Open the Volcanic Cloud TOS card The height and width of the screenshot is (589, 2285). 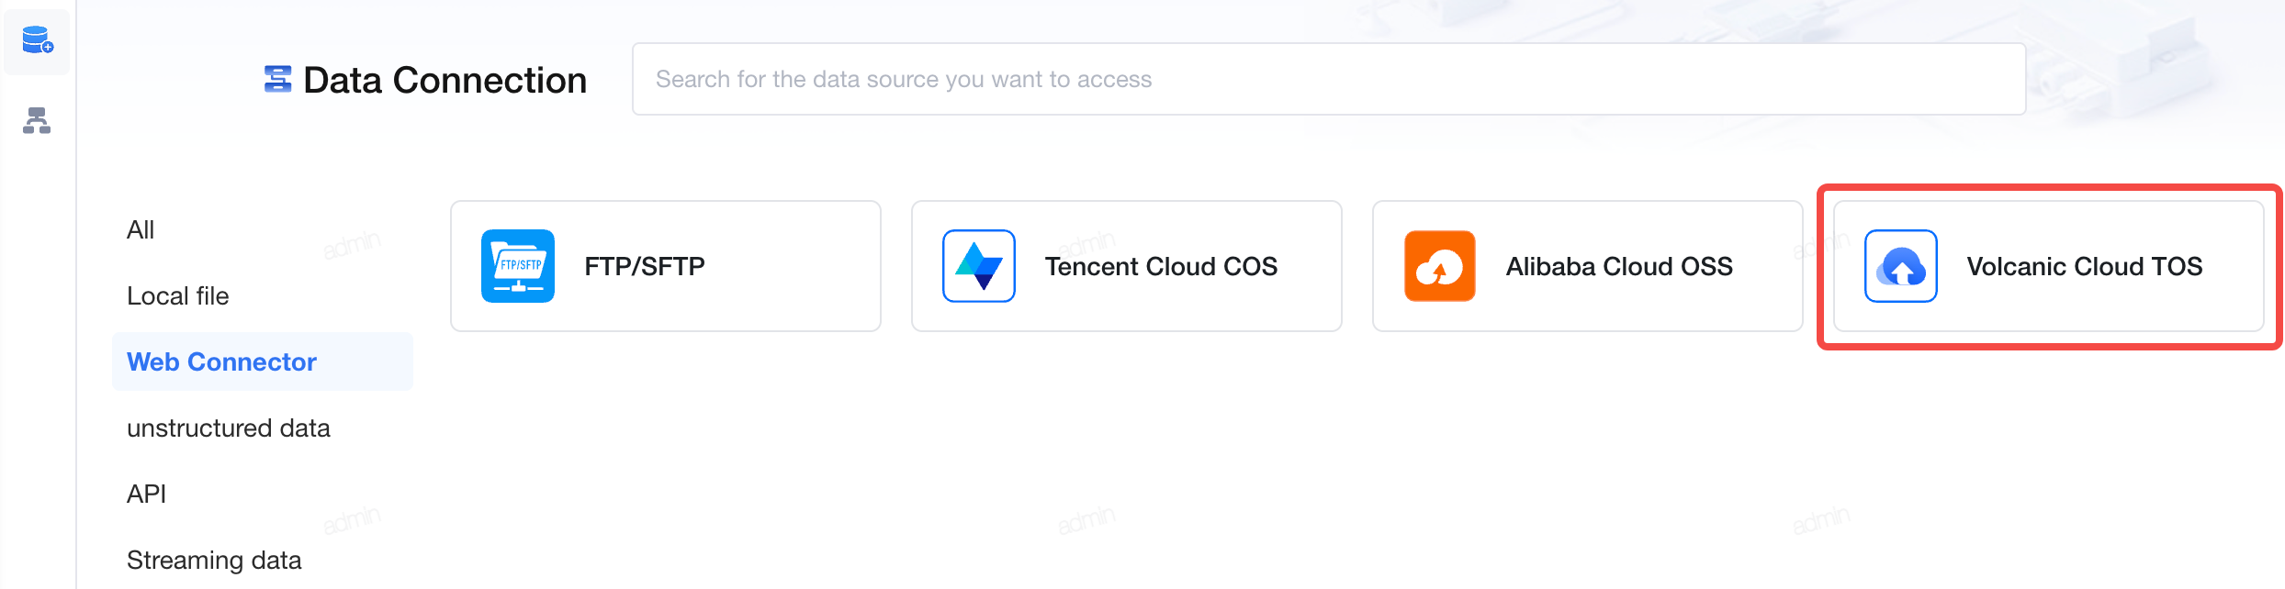coord(2049,266)
